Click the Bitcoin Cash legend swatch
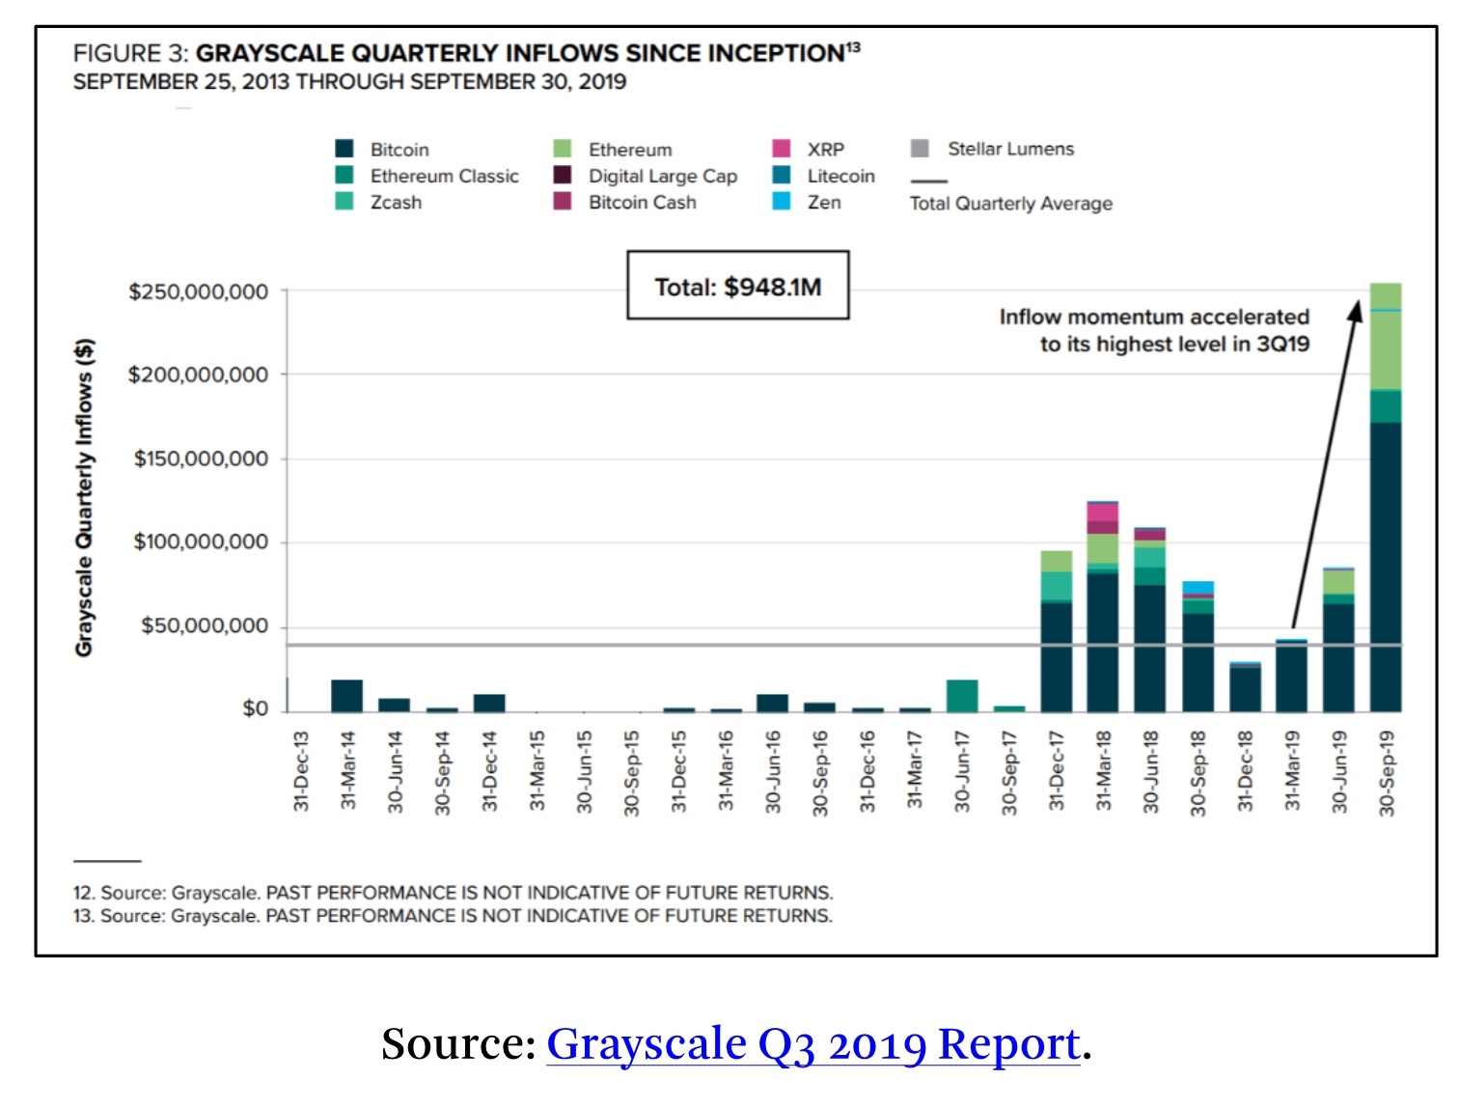1459x1108 pixels. [563, 201]
